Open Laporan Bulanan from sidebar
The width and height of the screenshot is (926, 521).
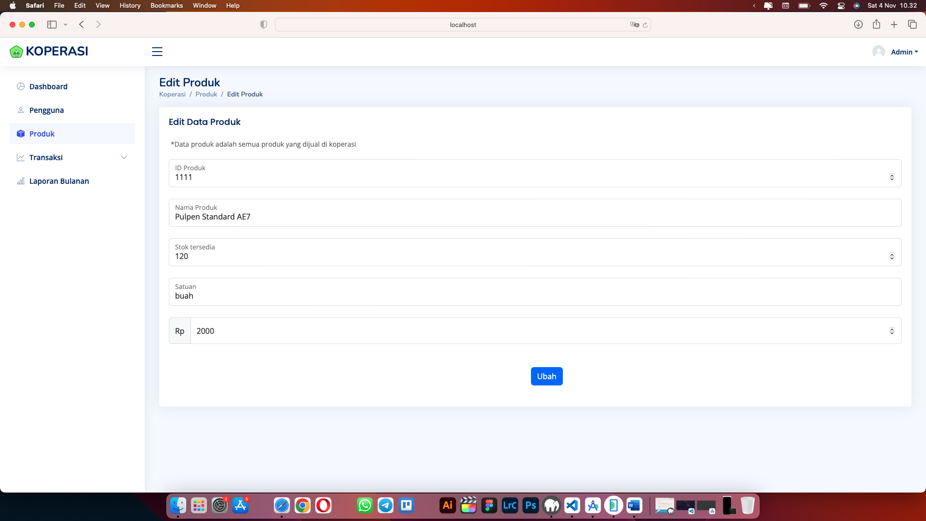(59, 181)
